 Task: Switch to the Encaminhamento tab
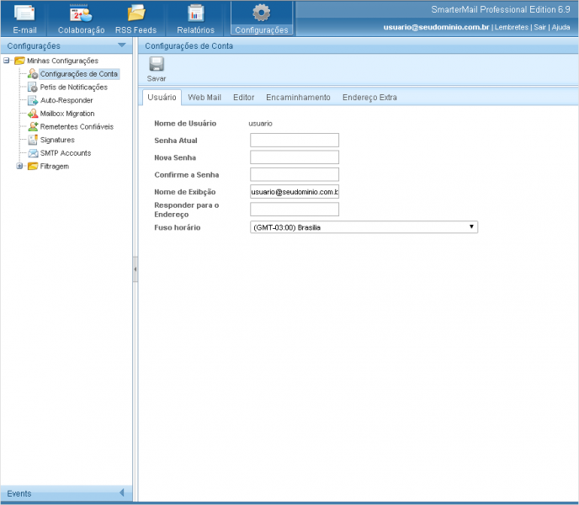coord(298,98)
